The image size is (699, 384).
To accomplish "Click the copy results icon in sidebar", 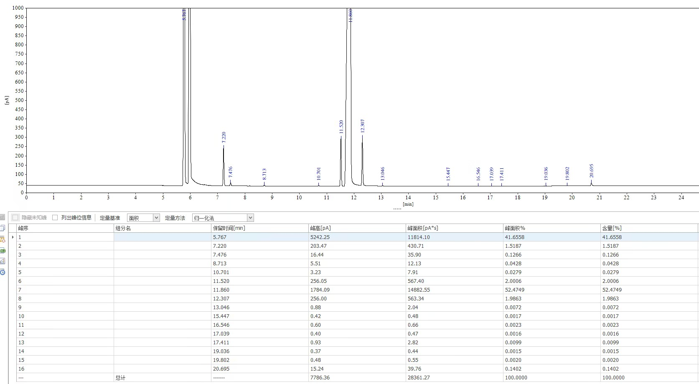I will coord(2,228).
